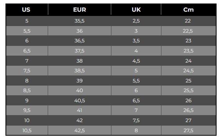
Task: Click the US column header
Action: pos(27,10)
